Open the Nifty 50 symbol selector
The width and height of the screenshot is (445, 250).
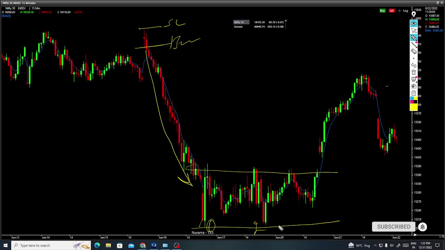click(10, 8)
